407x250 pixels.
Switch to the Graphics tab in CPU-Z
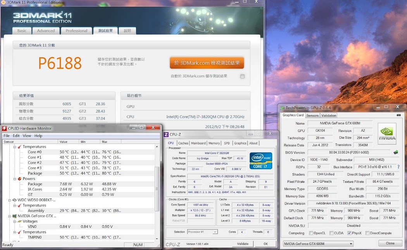point(240,143)
